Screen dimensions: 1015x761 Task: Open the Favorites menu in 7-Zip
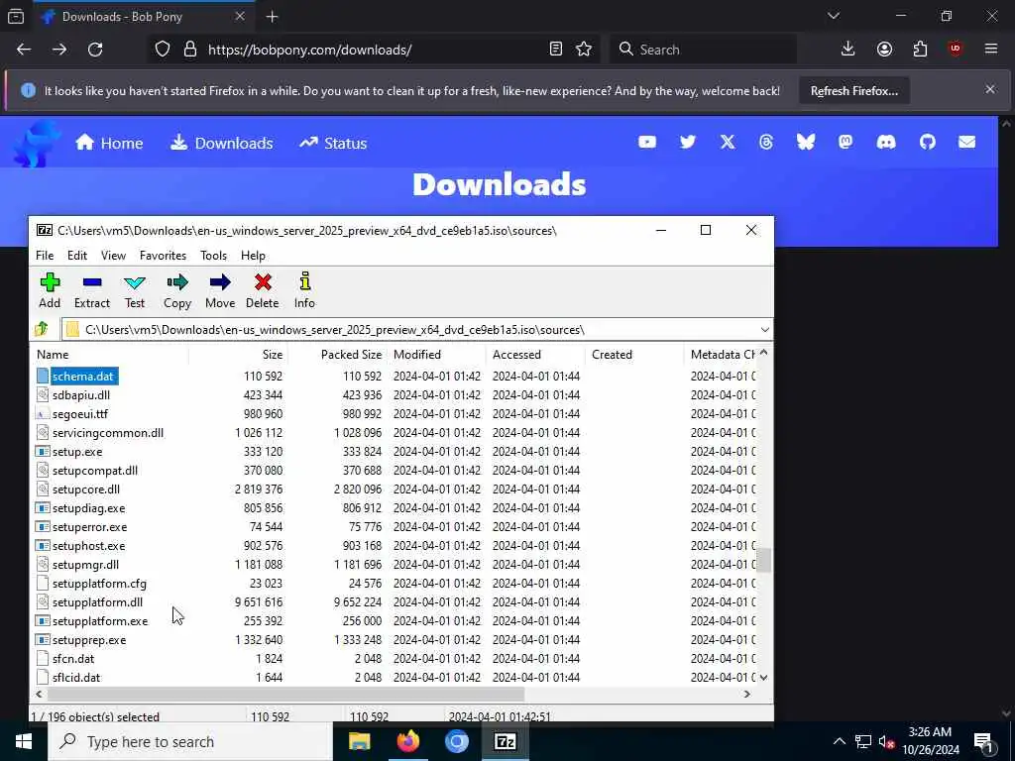[x=164, y=255]
